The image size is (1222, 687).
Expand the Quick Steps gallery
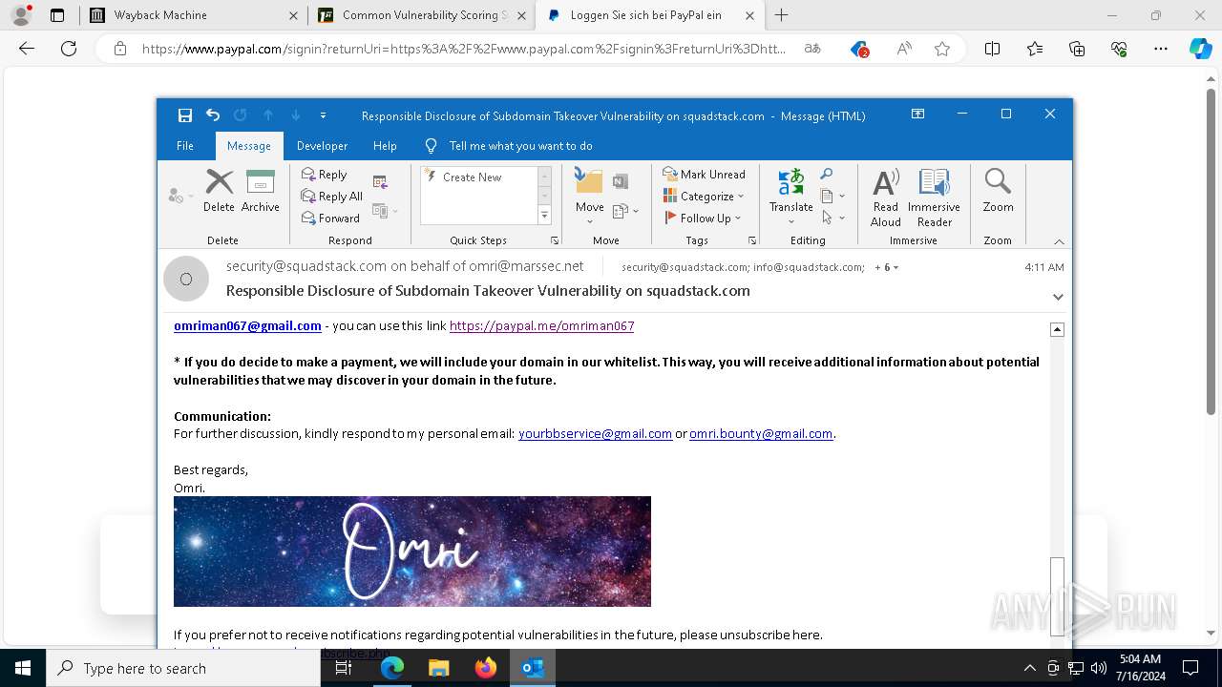click(x=544, y=217)
